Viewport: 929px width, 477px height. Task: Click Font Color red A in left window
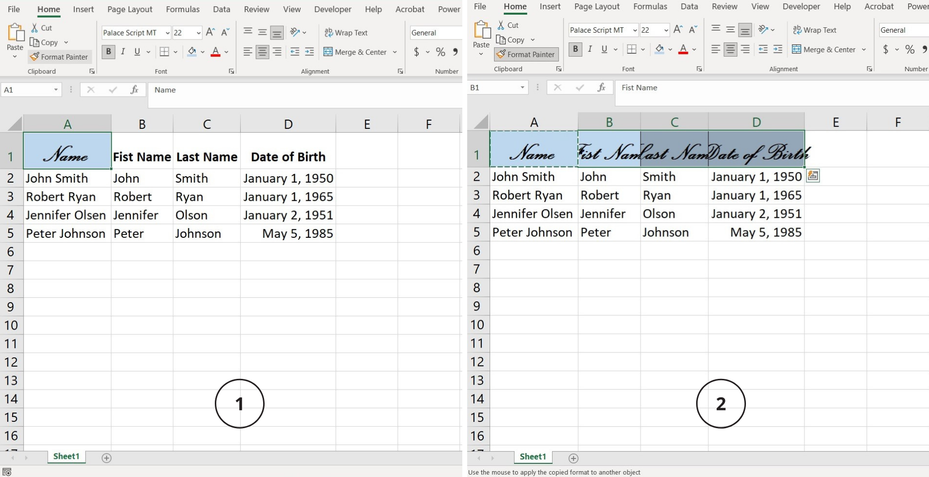click(x=215, y=51)
